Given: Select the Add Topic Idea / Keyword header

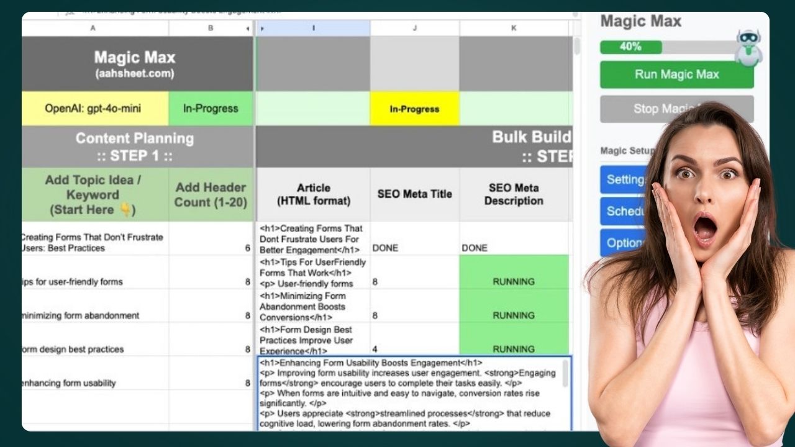Looking at the screenshot, I should [x=95, y=194].
